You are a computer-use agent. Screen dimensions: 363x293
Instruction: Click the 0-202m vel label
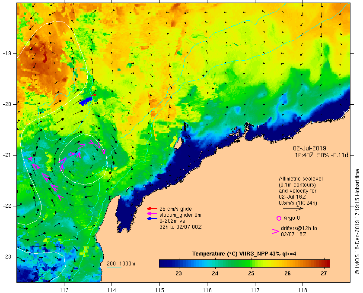pyautogui.click(x=173, y=221)
